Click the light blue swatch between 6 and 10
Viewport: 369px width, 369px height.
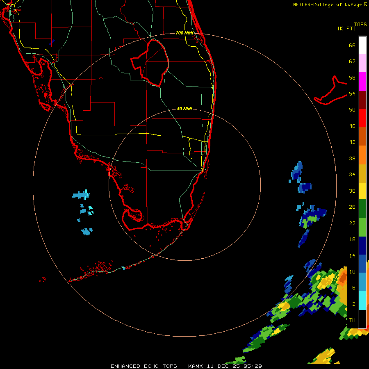(x=362, y=282)
